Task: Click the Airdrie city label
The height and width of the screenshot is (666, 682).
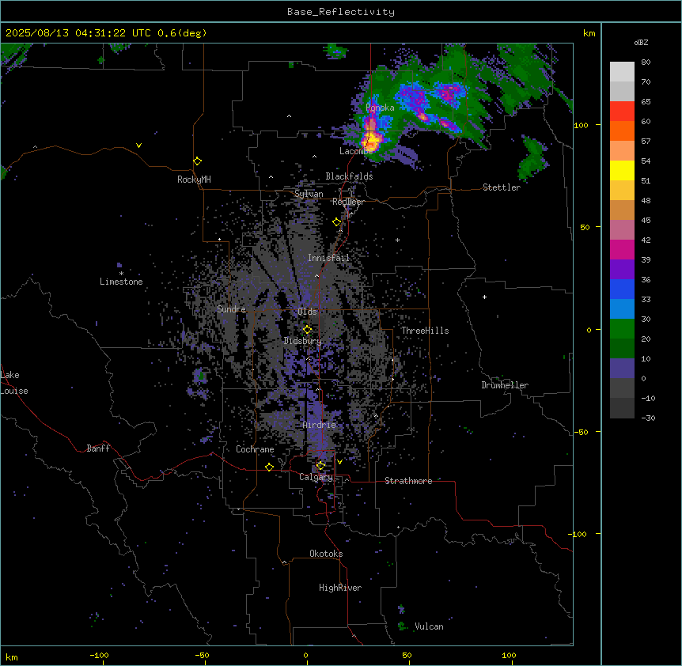Action: pos(320,425)
